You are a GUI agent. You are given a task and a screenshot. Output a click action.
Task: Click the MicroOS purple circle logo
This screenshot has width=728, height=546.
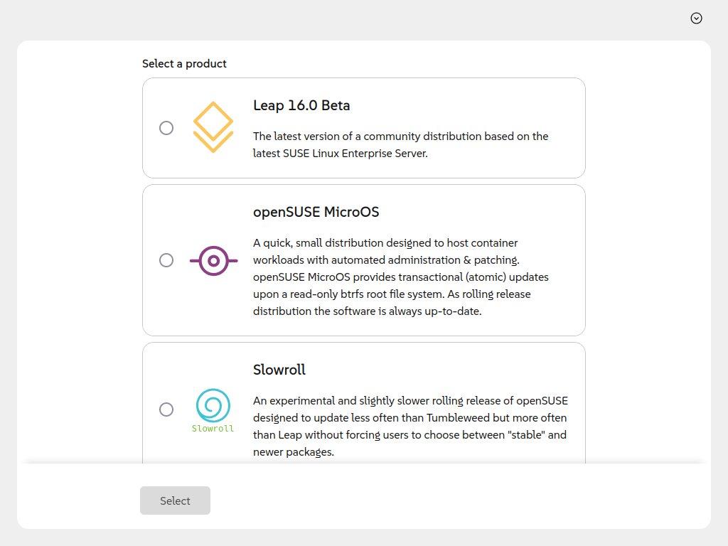click(213, 260)
